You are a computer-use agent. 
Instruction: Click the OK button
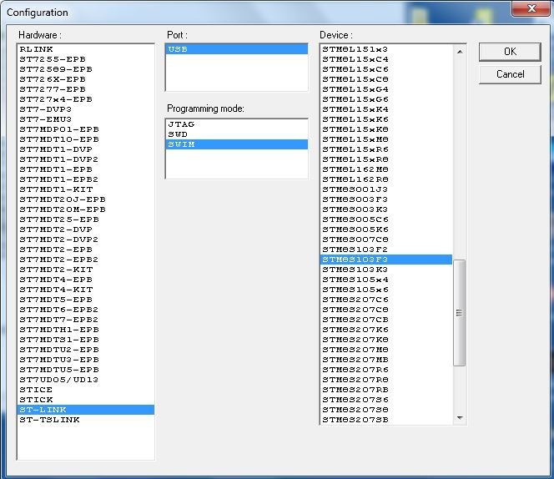[510, 52]
